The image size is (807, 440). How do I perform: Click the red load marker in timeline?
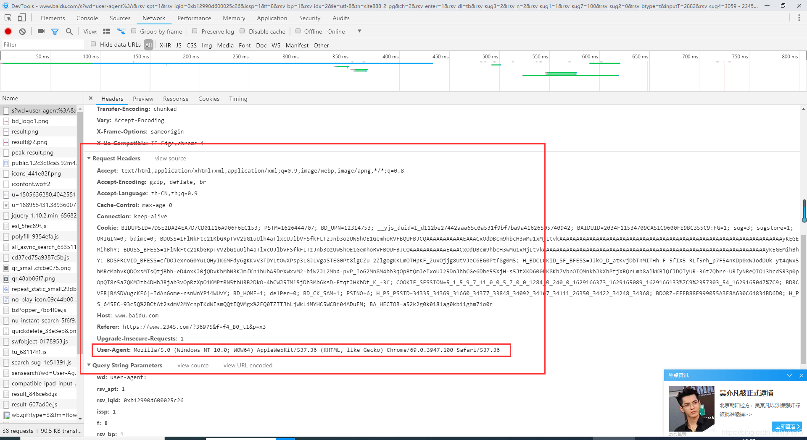[724, 76]
